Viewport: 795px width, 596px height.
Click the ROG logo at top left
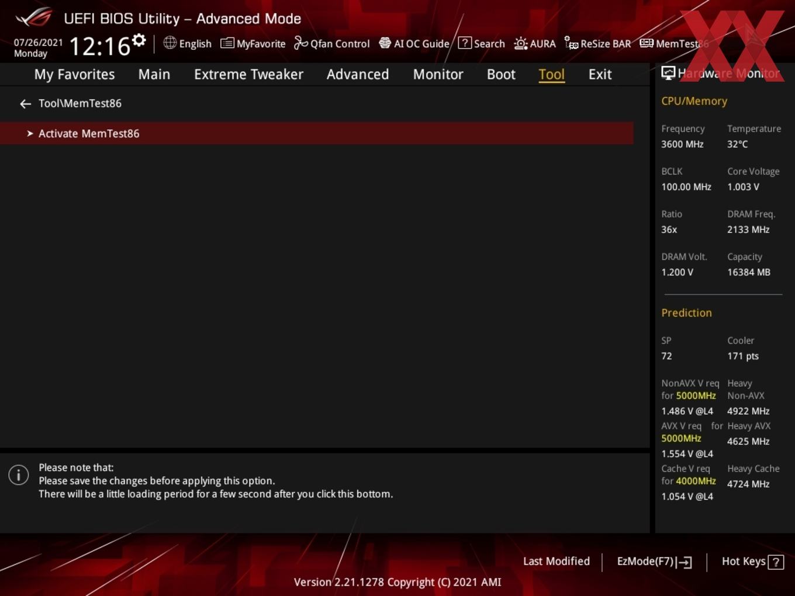(34, 18)
